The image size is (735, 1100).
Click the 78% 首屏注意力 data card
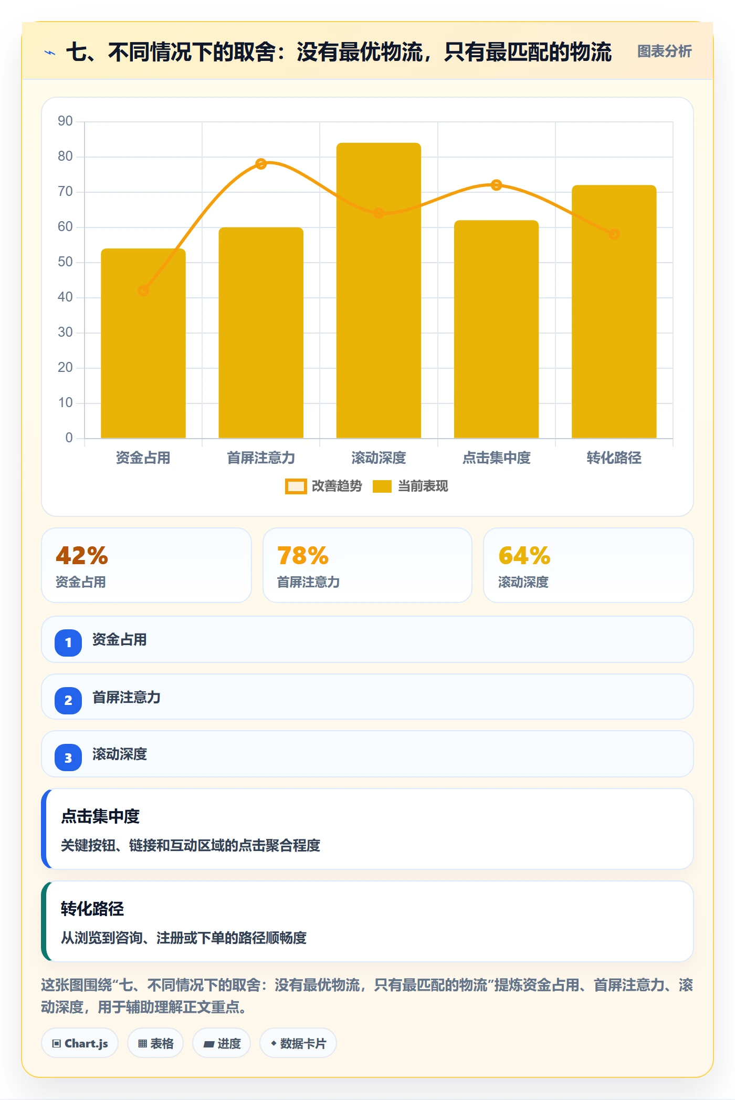pyautogui.click(x=367, y=565)
